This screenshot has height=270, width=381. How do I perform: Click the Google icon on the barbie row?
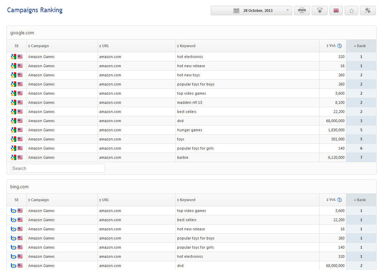tap(14, 157)
